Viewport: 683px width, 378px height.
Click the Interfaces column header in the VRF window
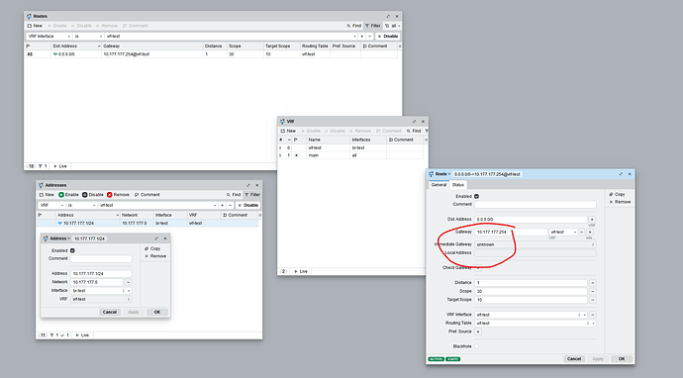click(x=368, y=140)
